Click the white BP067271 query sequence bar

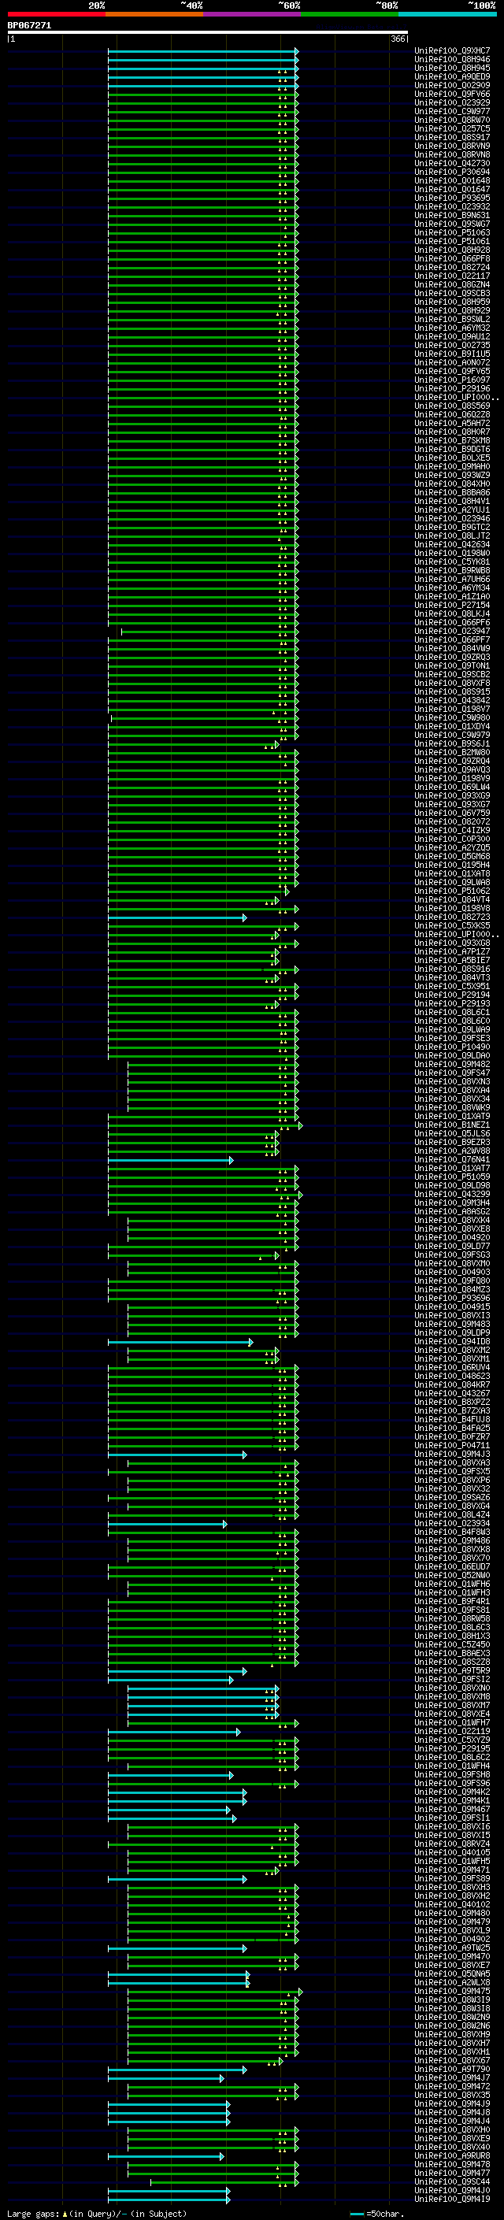(x=208, y=33)
